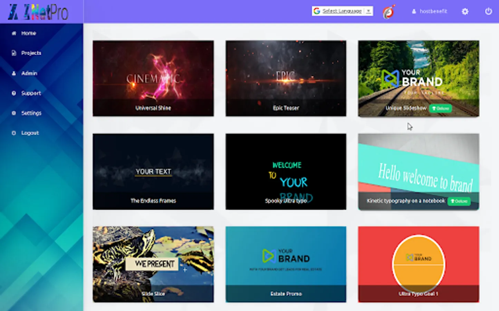The image size is (499, 311).
Task: Select the Slide Slice template
Action: coord(153,264)
